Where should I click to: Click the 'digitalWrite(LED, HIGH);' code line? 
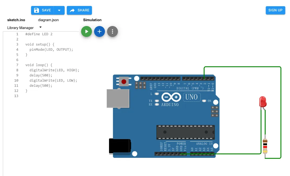(x=54, y=70)
